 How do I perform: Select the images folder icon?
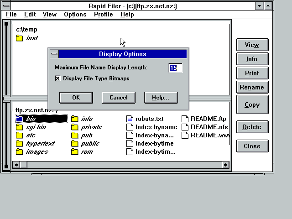pos(19,152)
